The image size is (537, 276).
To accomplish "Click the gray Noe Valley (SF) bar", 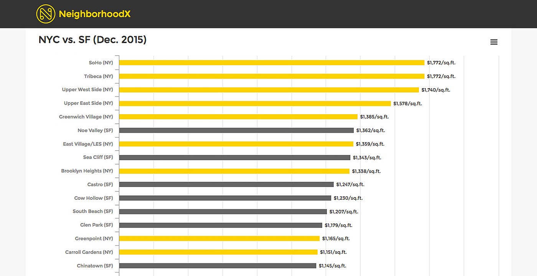I will click(x=236, y=130).
